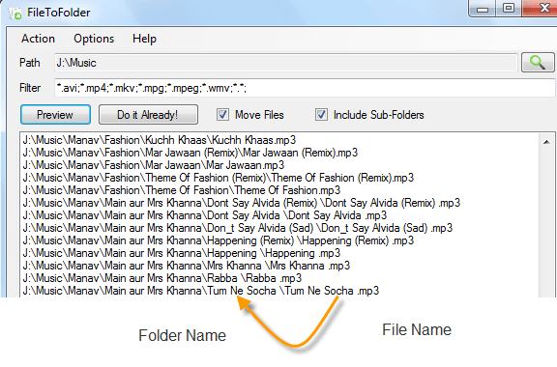Viewport: 557px width, 367px height.
Task: Click the Filter label
Action: [30, 88]
